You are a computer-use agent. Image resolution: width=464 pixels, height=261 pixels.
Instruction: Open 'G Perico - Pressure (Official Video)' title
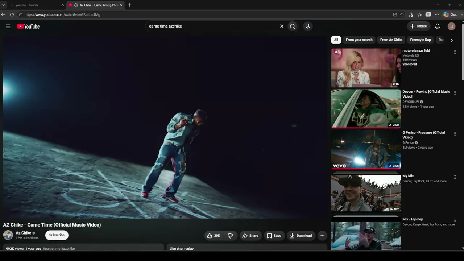click(424, 135)
